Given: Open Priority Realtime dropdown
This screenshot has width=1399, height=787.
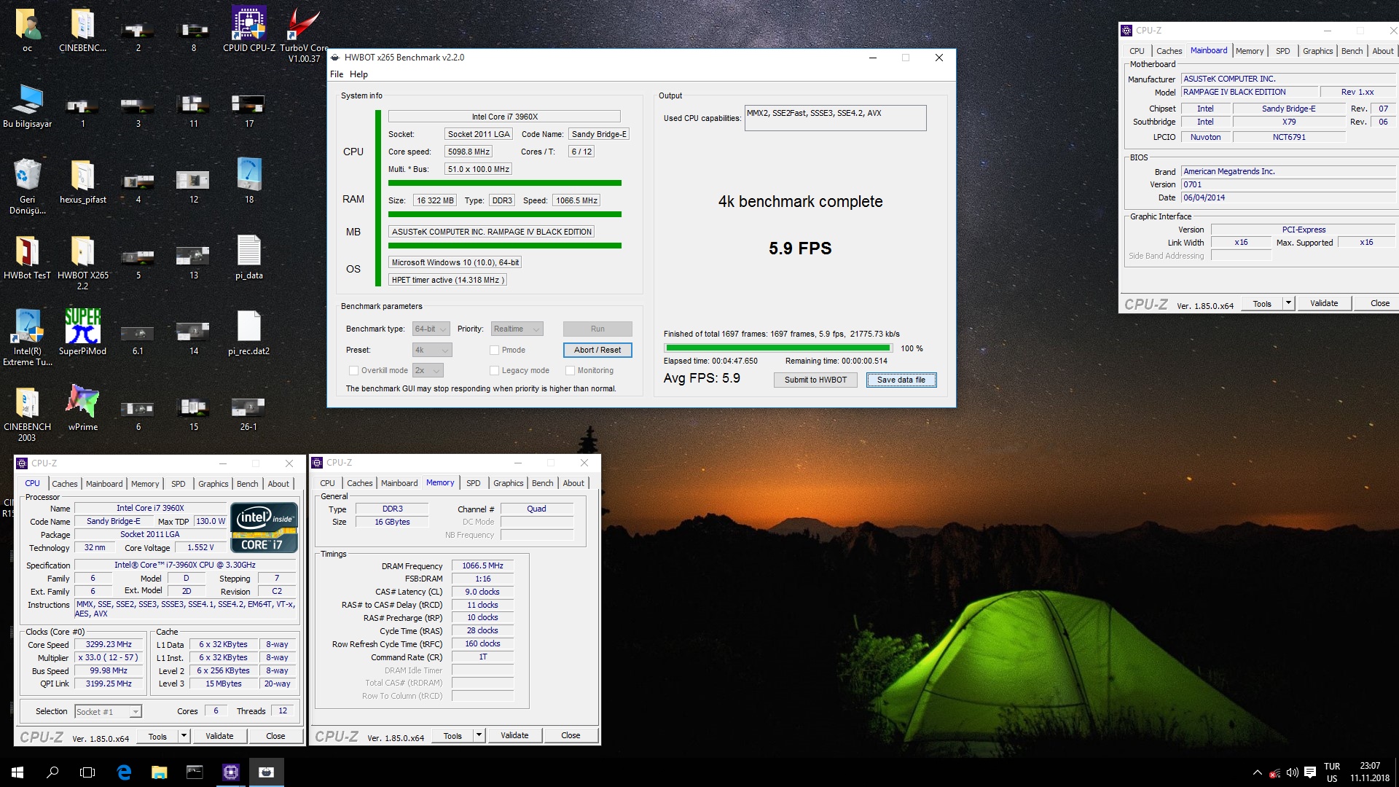Looking at the screenshot, I should tap(517, 329).
